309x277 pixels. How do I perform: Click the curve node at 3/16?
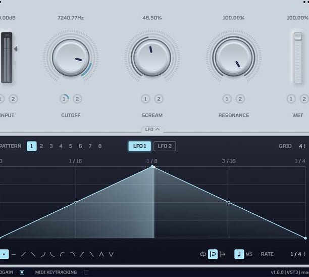coord(229,202)
